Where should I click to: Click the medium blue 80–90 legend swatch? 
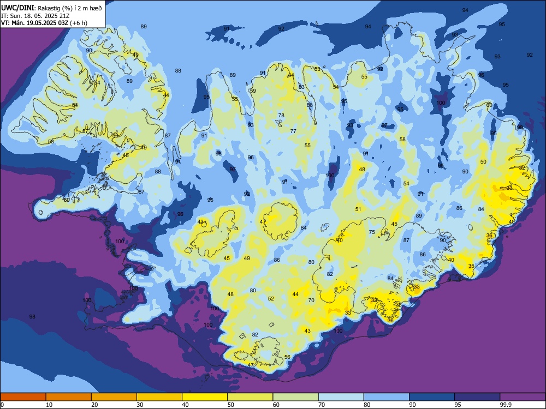387,397
